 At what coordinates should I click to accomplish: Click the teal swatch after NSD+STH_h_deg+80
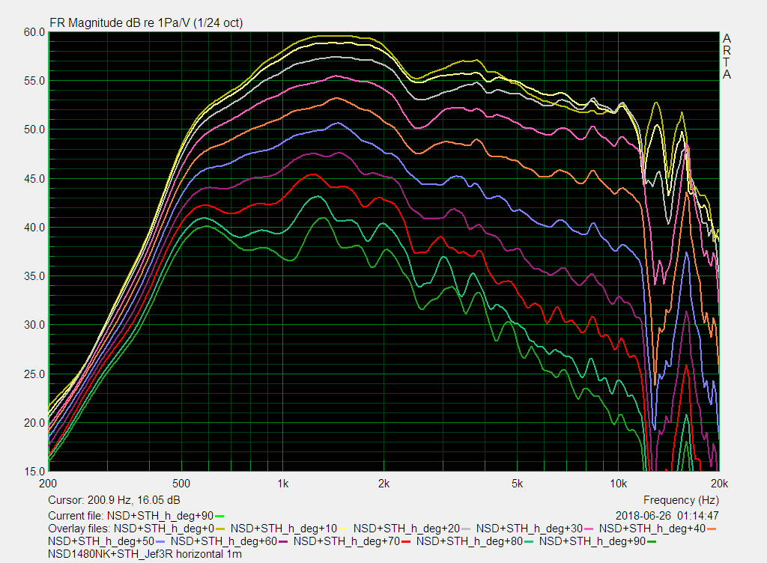coord(529,541)
